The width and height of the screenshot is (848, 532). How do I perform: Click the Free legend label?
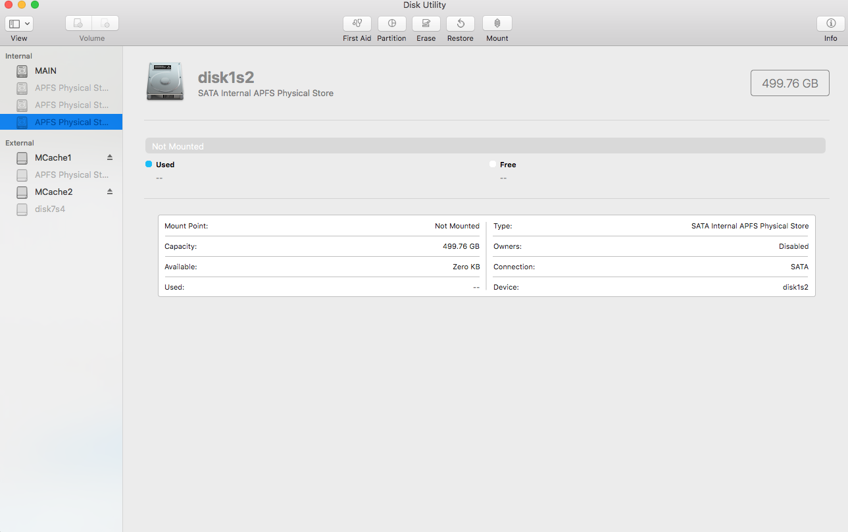tap(508, 165)
